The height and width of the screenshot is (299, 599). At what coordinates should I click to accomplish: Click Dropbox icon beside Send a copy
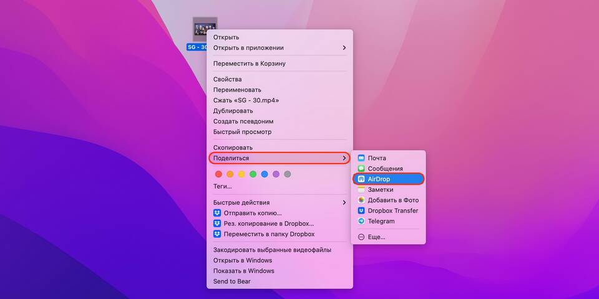(x=217, y=213)
